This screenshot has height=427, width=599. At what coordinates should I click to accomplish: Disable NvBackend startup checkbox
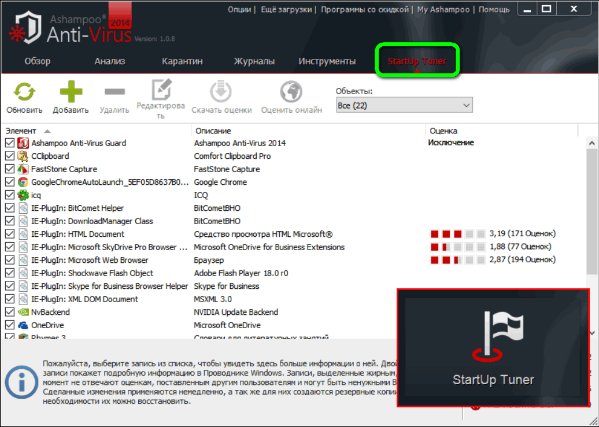[10, 312]
